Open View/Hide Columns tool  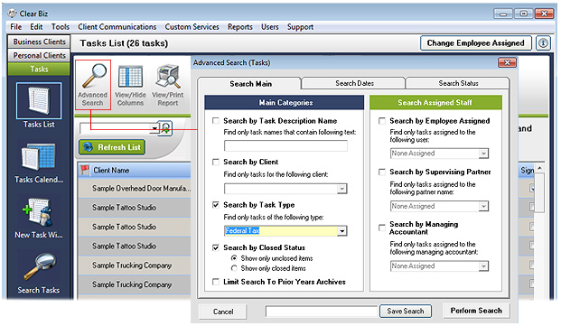point(130,86)
